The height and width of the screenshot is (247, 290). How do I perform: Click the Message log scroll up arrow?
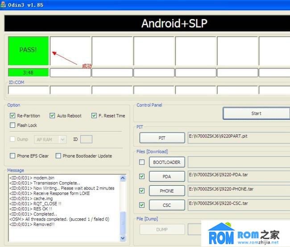(123, 178)
